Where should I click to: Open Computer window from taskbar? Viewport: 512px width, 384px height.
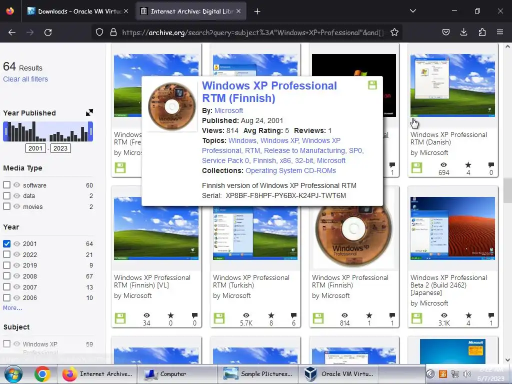point(176,374)
